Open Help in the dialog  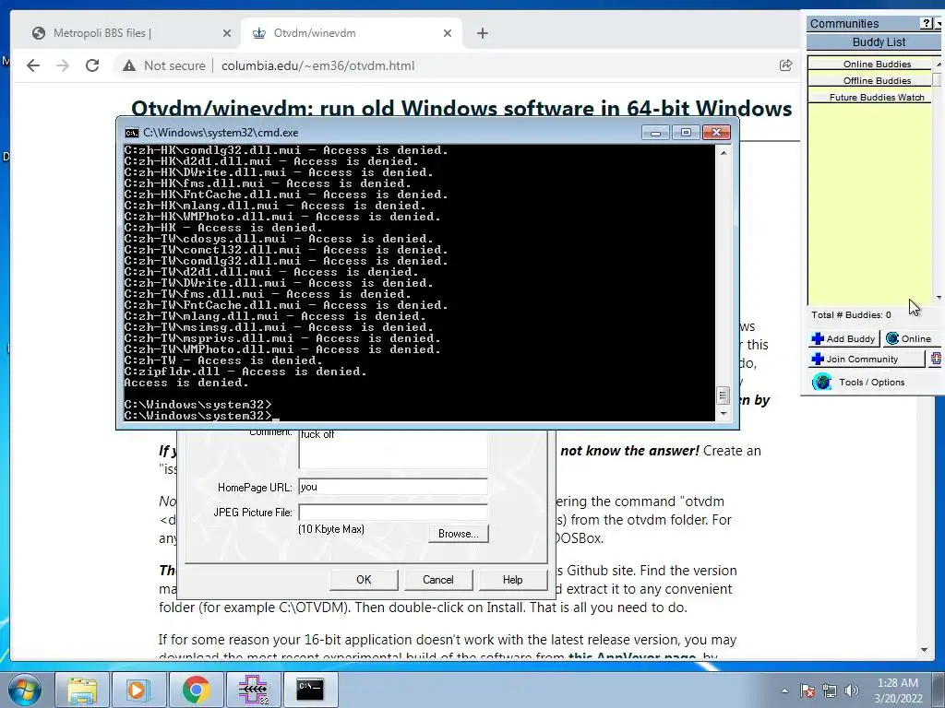coord(512,580)
